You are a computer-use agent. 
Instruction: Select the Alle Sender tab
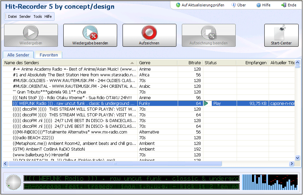pos(18,55)
